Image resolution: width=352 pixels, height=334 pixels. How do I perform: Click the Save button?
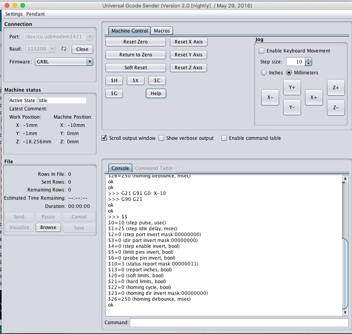point(79,227)
